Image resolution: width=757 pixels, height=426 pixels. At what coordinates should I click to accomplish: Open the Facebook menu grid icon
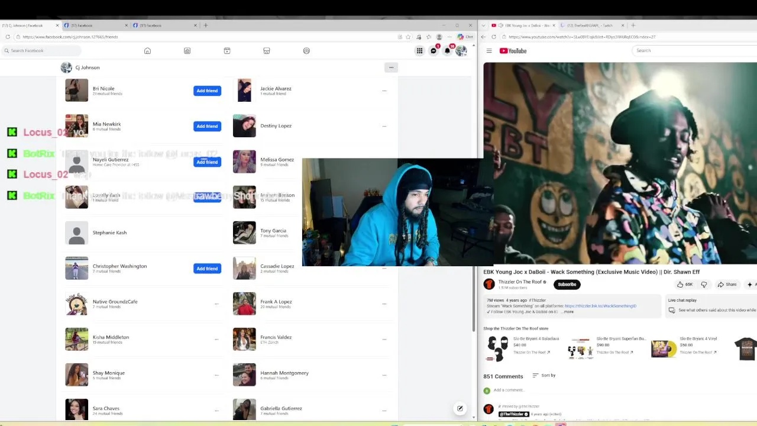click(x=419, y=51)
